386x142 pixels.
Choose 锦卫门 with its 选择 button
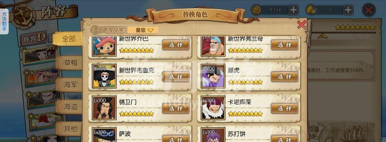(175, 108)
